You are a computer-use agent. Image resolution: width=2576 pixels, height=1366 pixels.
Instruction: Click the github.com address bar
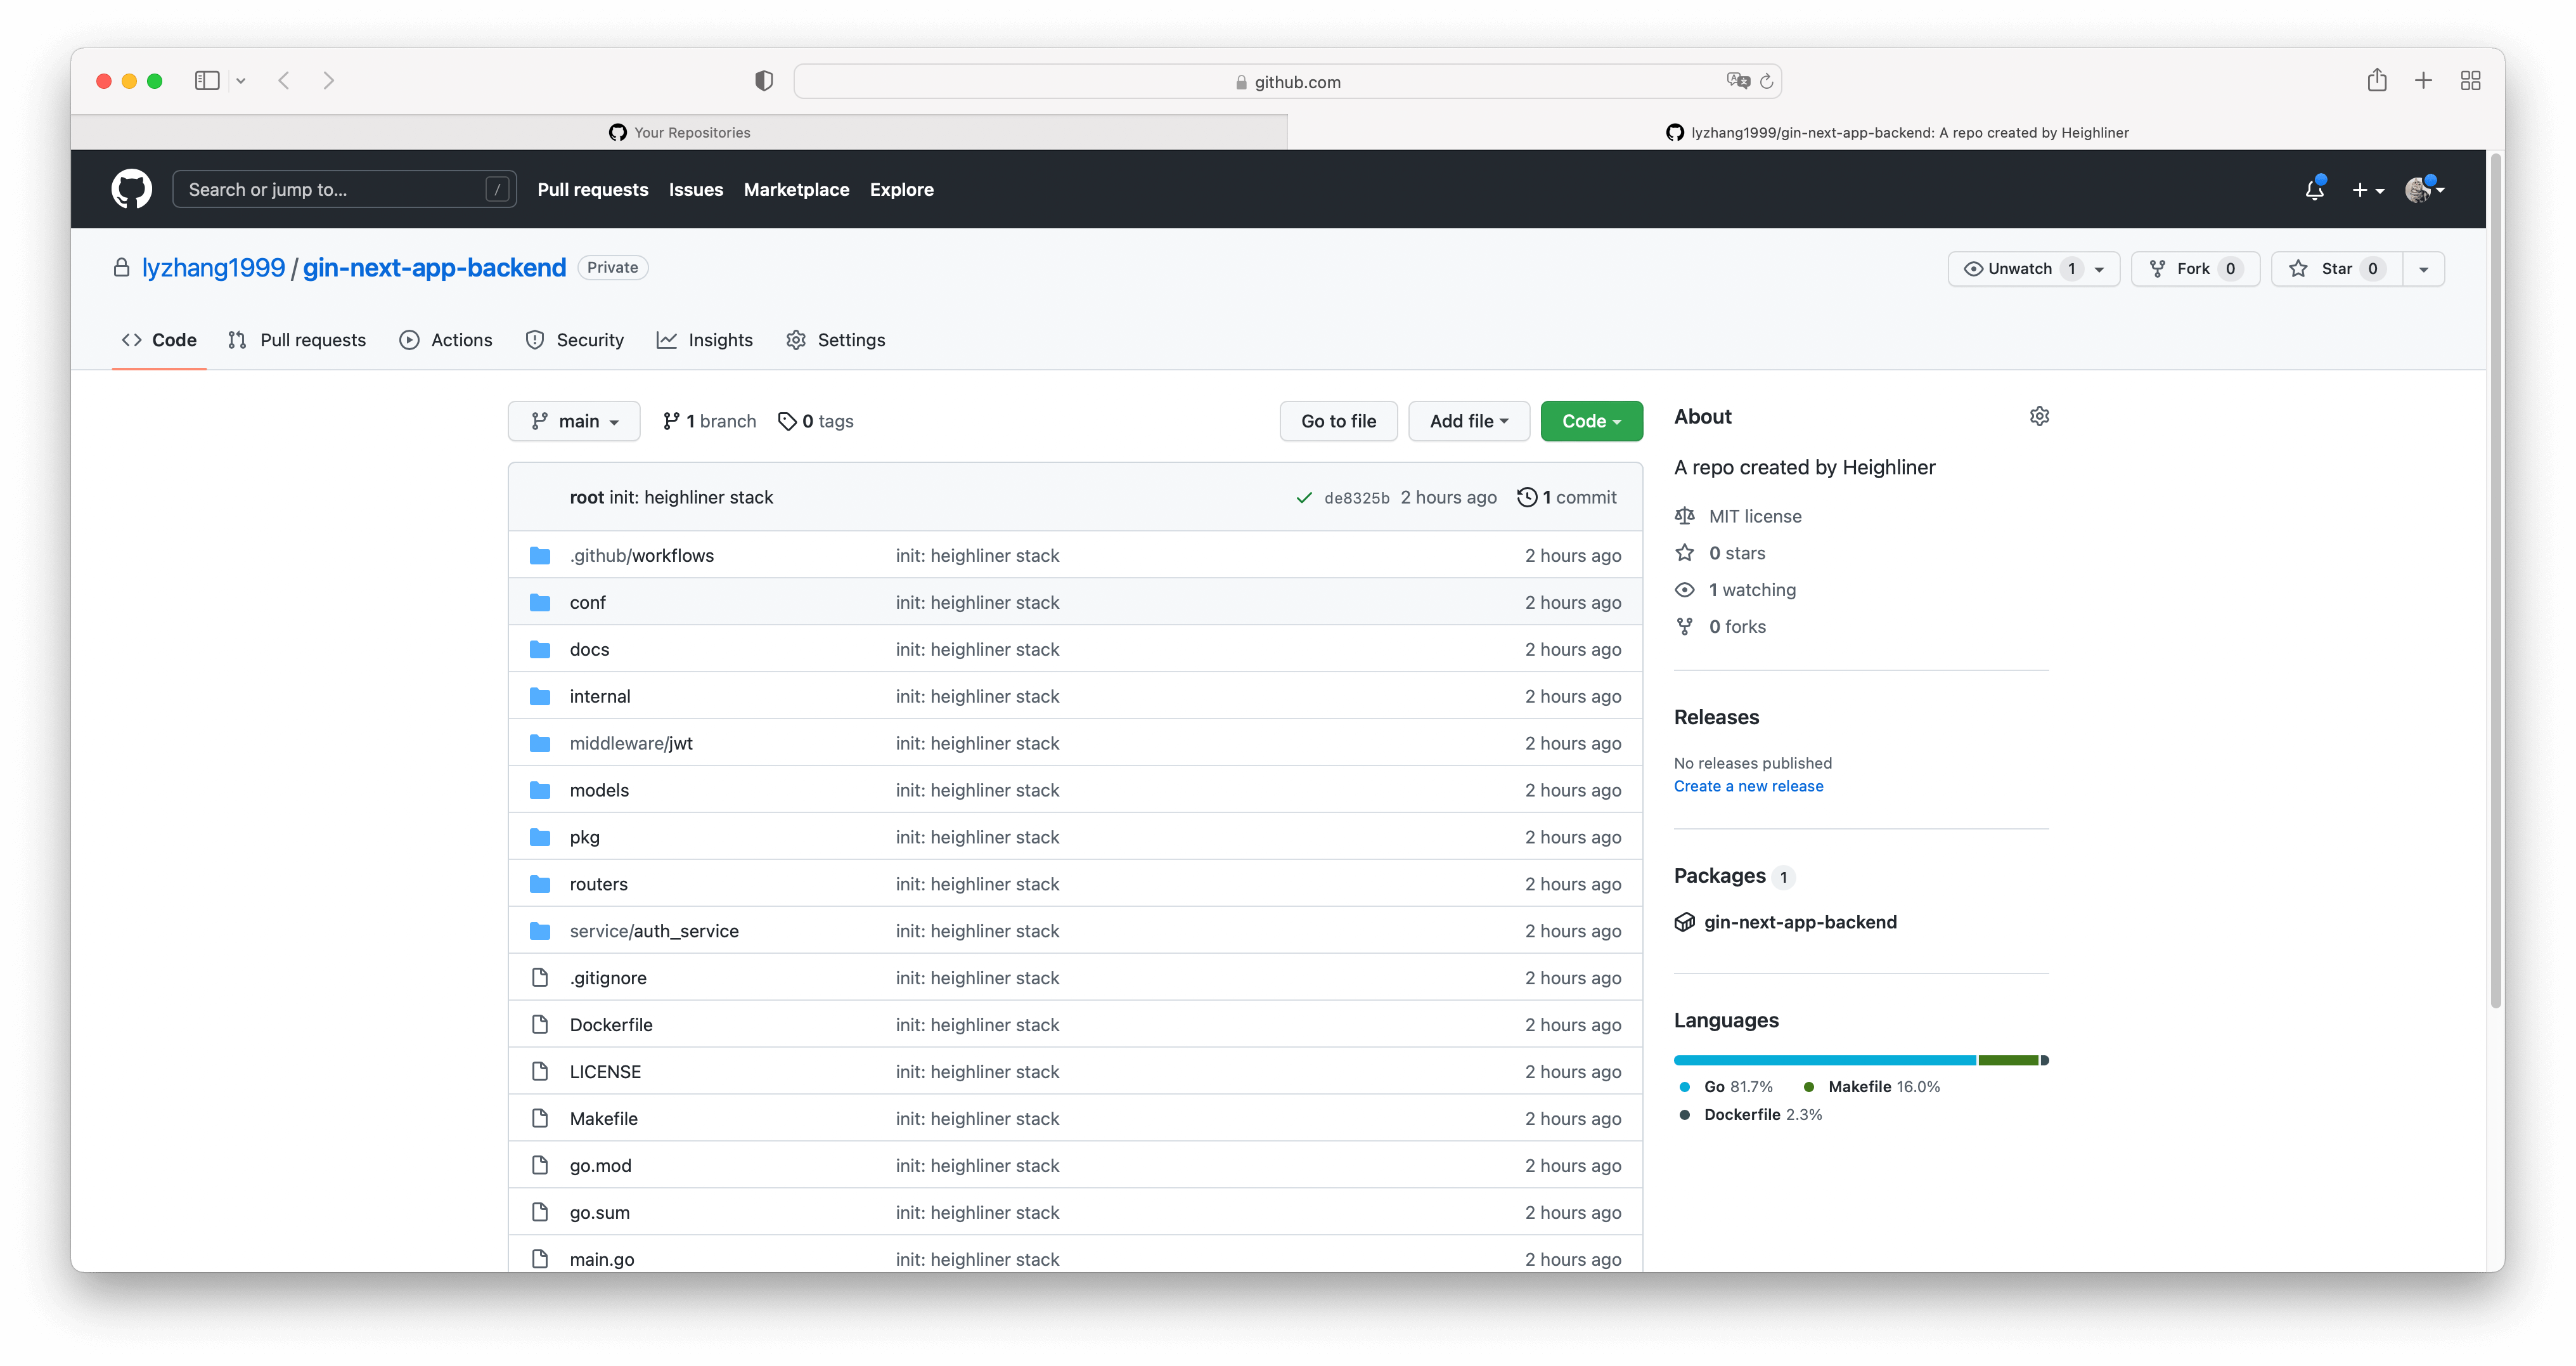1287,81
